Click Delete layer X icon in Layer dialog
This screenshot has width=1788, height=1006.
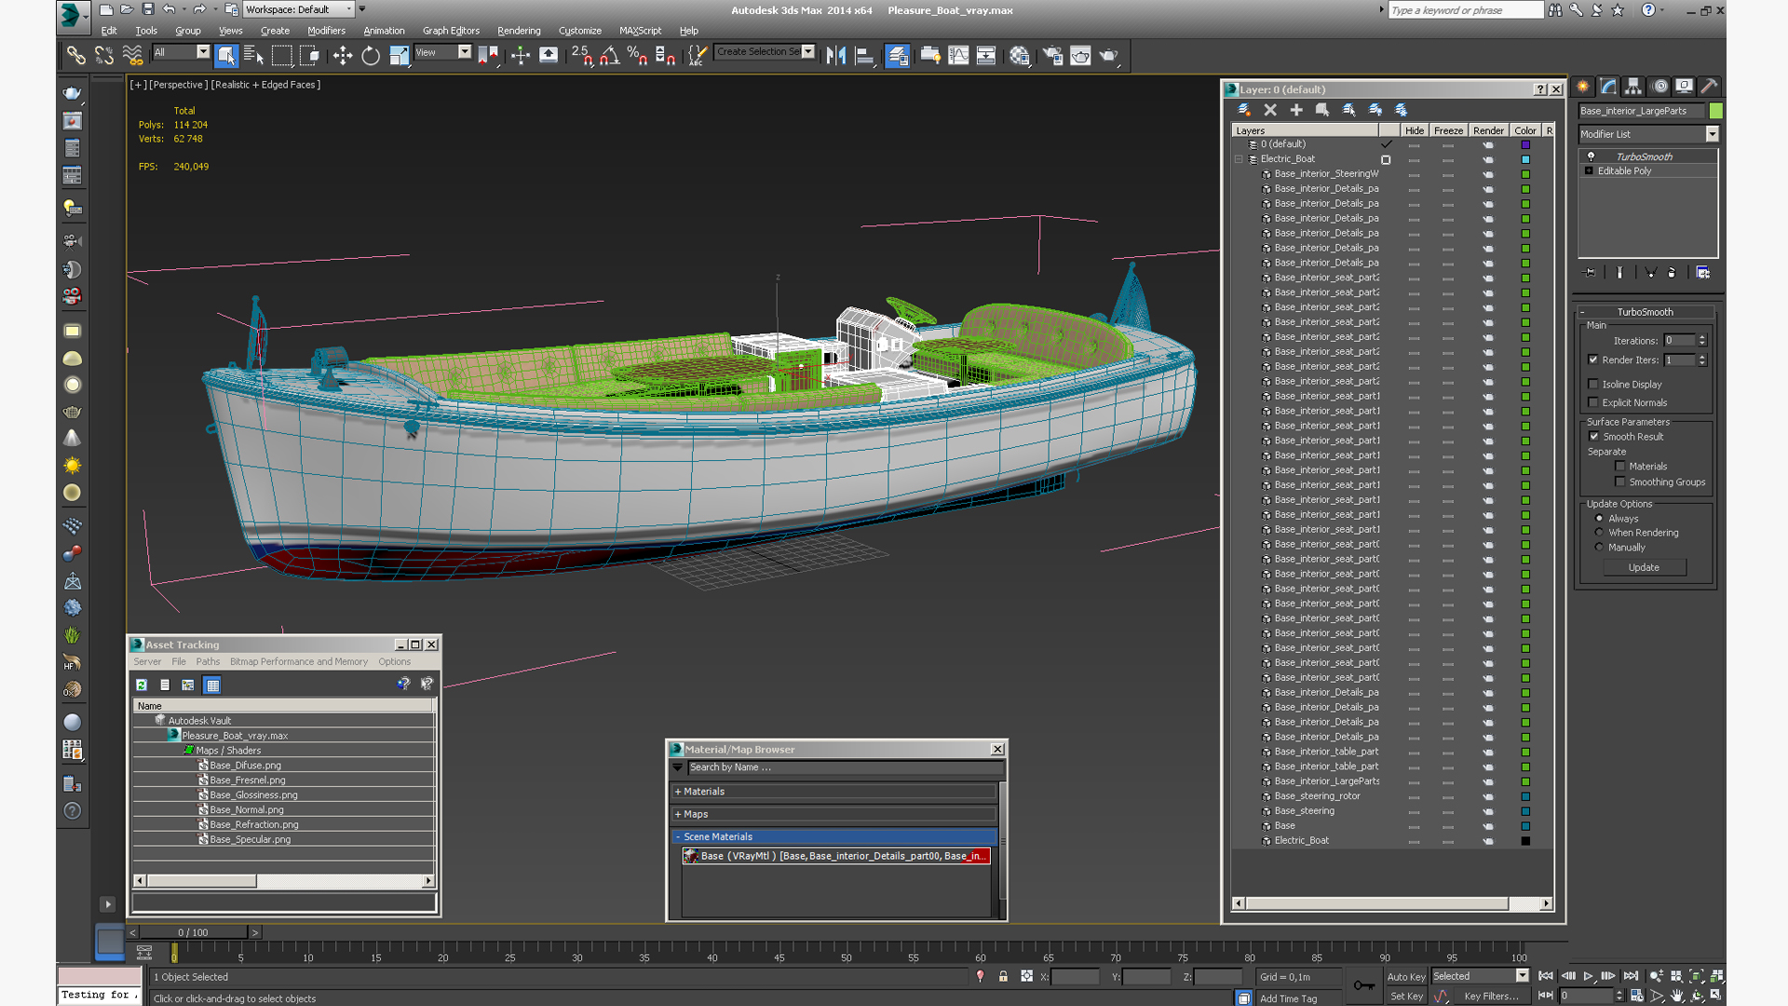coord(1270,110)
